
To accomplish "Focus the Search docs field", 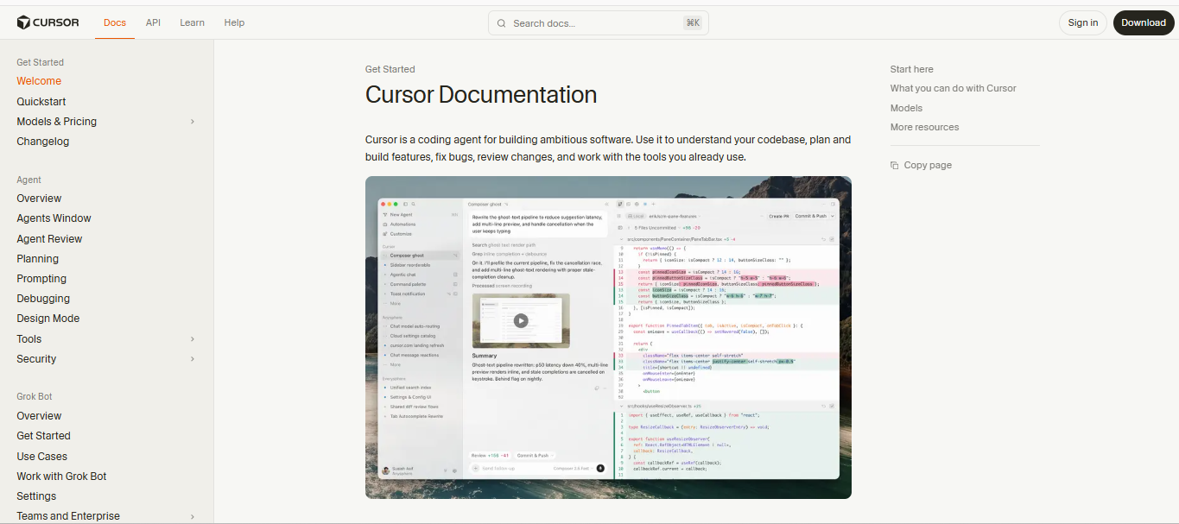I will pyautogui.click(x=599, y=23).
